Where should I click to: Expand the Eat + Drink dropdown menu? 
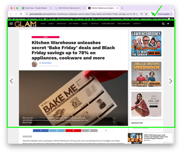coord(74,24)
